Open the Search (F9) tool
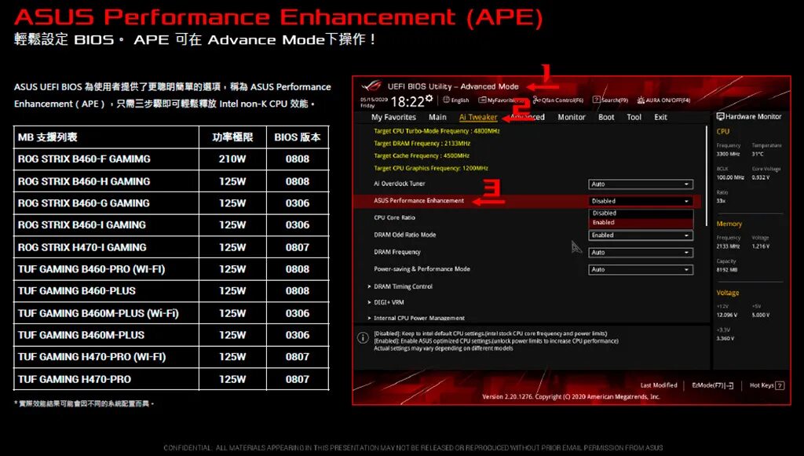The image size is (804, 456). 610,100
